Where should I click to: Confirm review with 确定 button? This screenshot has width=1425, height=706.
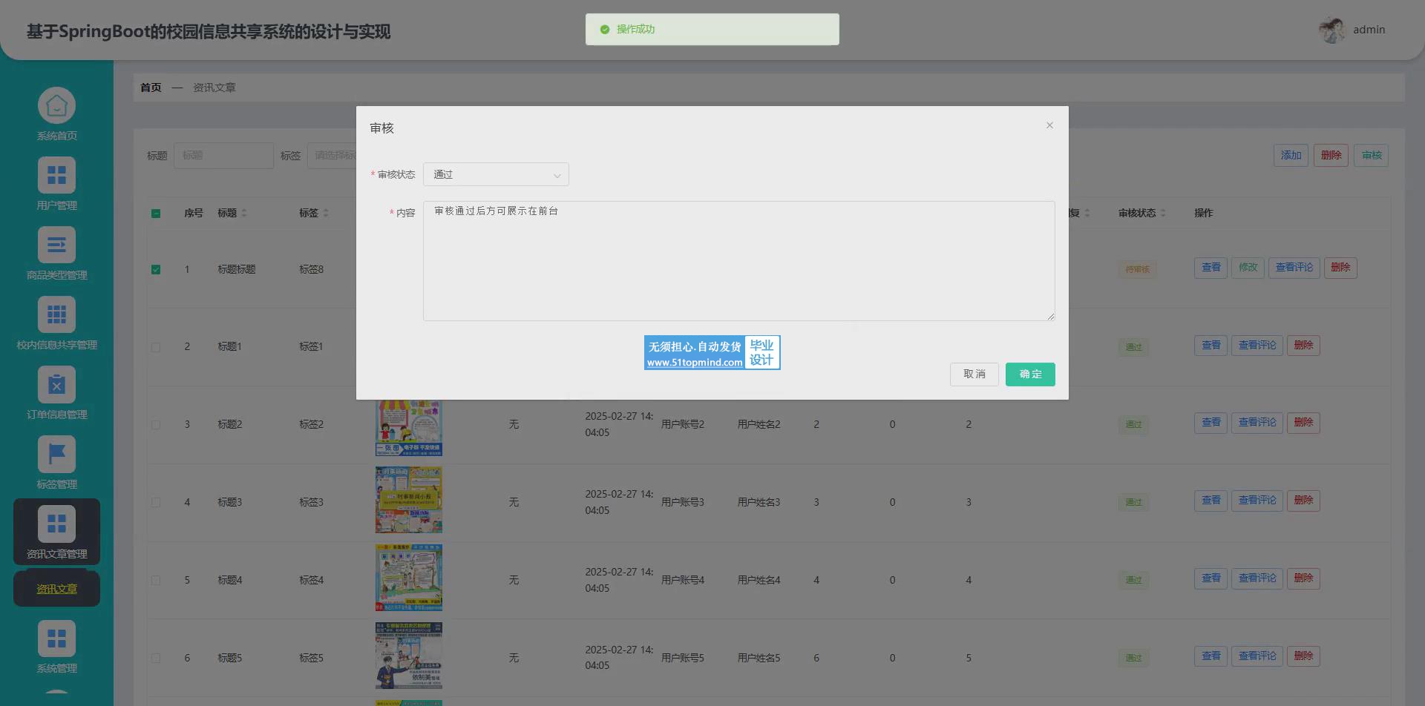[1029, 375]
